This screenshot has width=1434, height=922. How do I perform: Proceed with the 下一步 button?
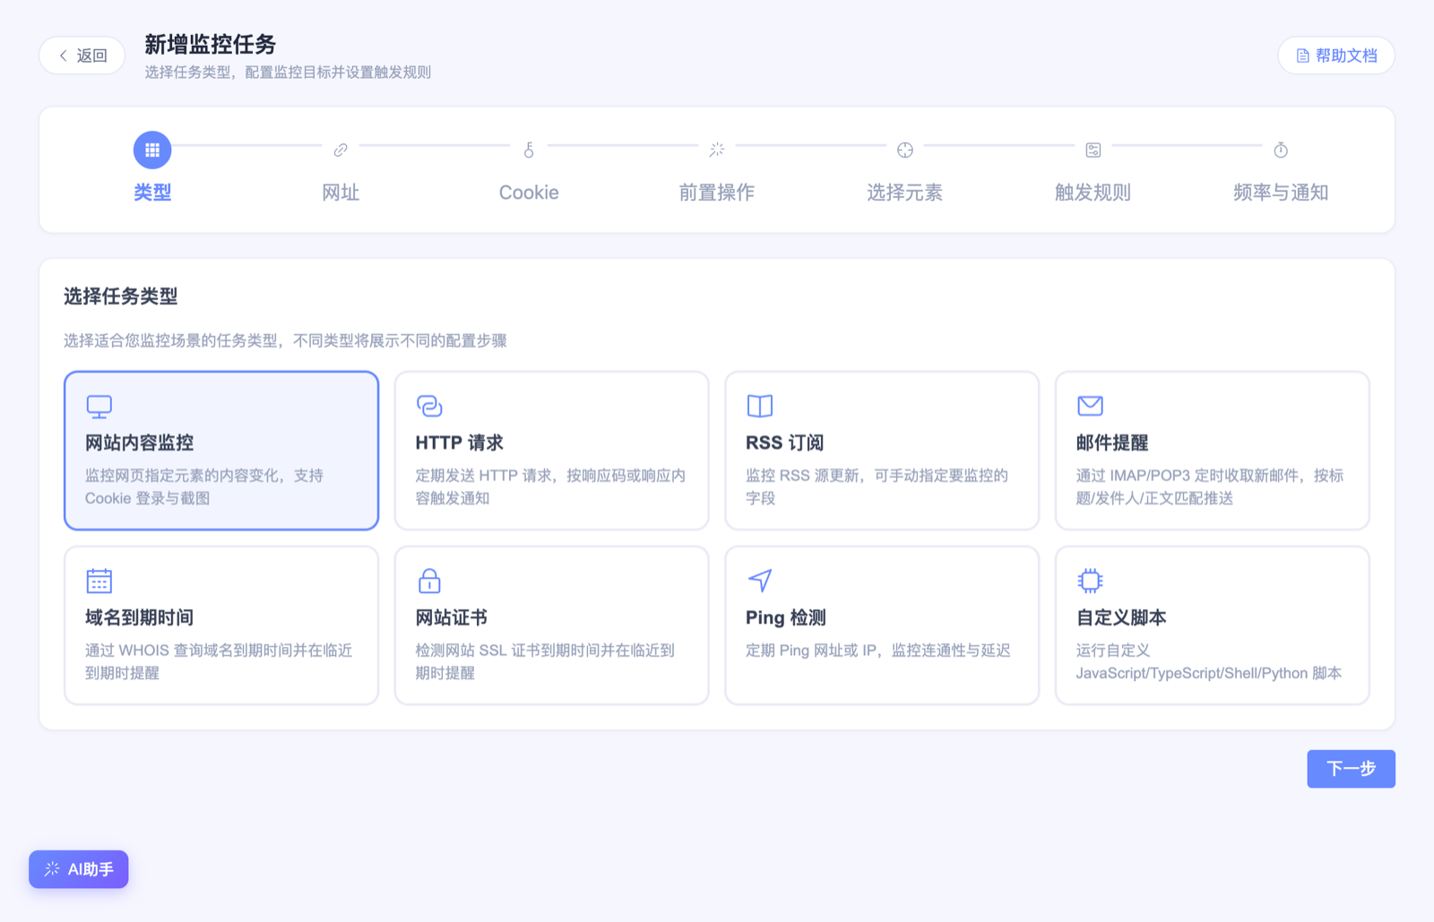coord(1351,769)
